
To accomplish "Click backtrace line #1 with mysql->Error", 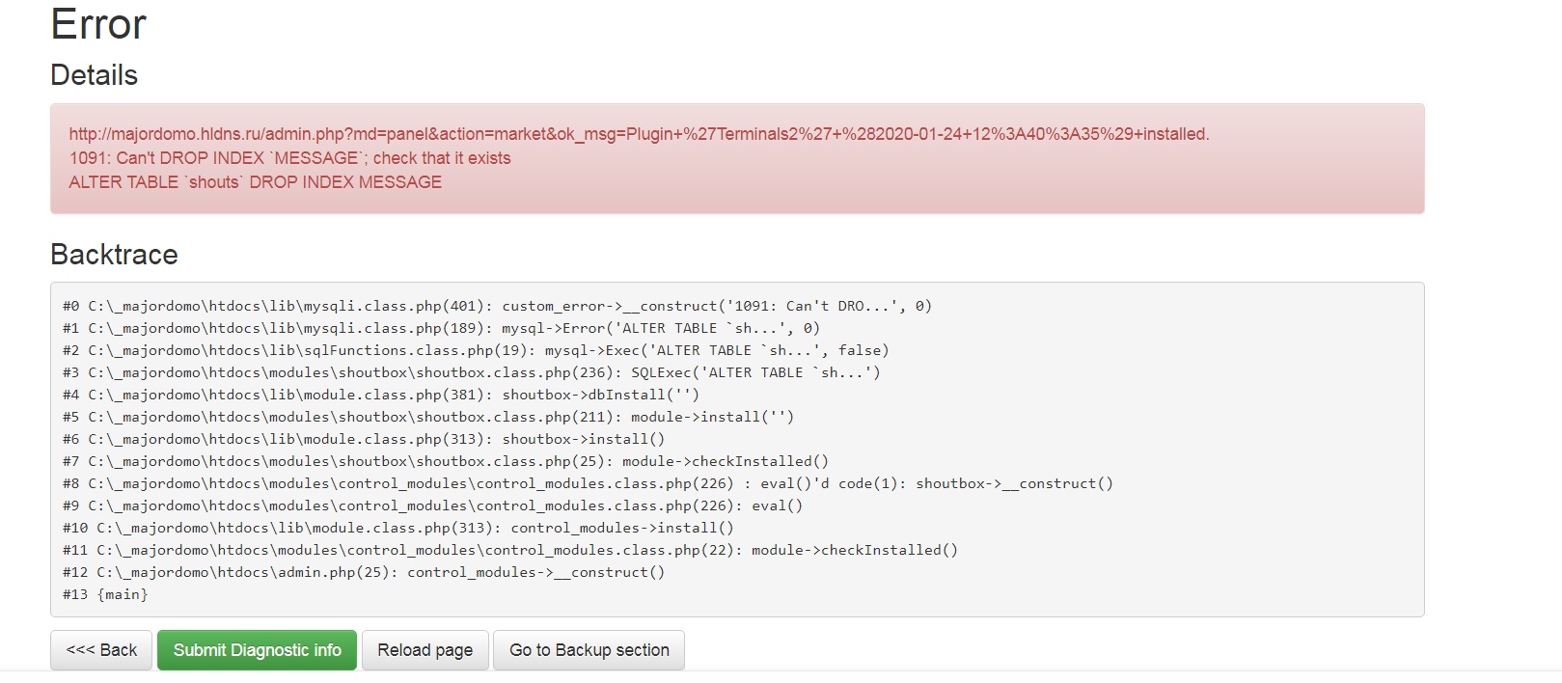I will (441, 328).
